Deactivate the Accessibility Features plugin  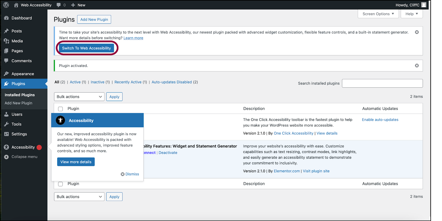click(168, 153)
